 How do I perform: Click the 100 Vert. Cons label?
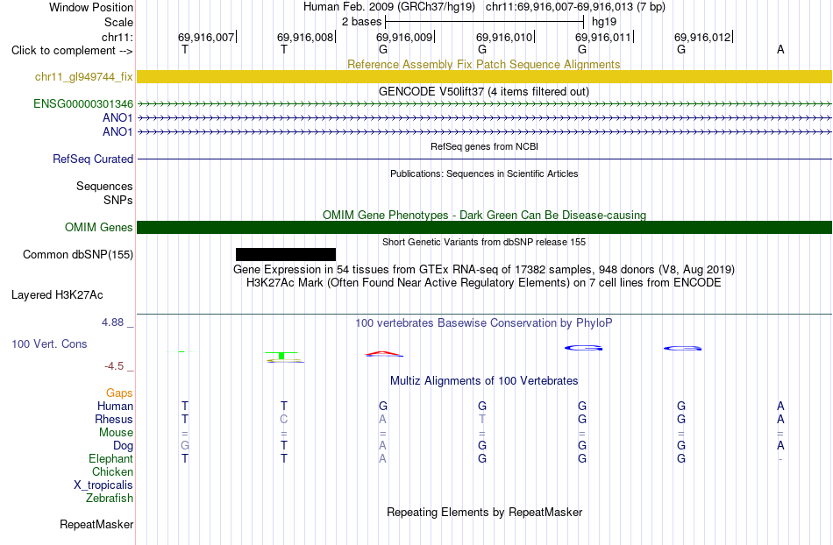pos(49,343)
